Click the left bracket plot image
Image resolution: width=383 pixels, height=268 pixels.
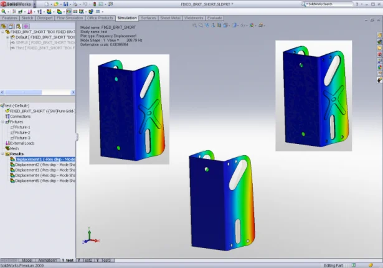click(x=130, y=109)
